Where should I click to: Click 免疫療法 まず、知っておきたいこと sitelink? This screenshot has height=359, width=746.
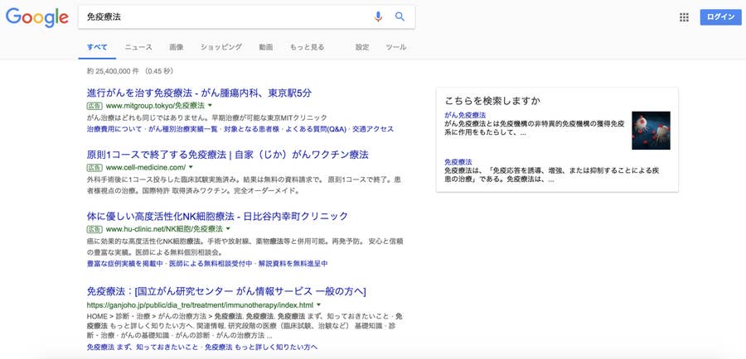coord(143,347)
